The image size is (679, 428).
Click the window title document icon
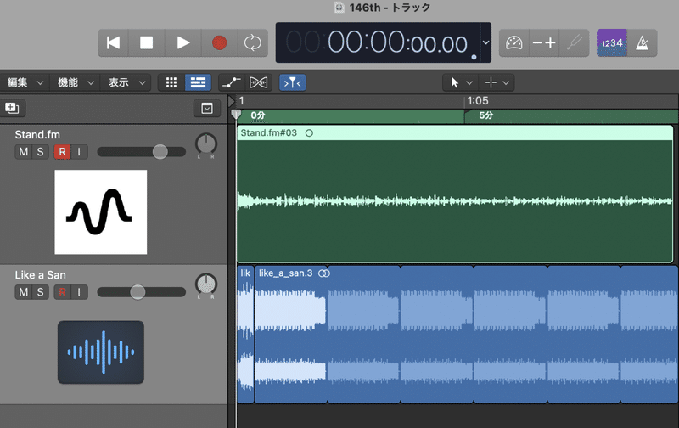pyautogui.click(x=339, y=7)
